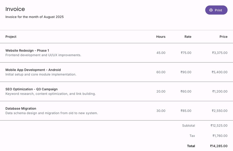Select the Website Redesign - Phase 1 row title

[x=27, y=51]
